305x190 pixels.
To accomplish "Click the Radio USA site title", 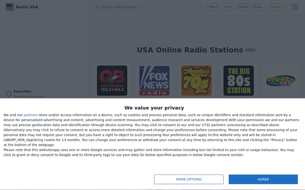I will pos(27,7).
